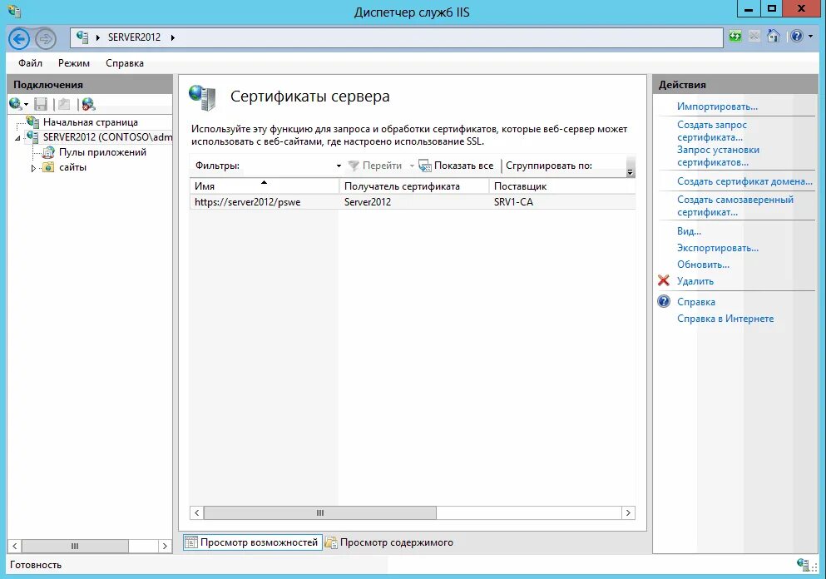The height and width of the screenshot is (579, 826).
Task: Expand the сайты tree node
Action: point(33,168)
